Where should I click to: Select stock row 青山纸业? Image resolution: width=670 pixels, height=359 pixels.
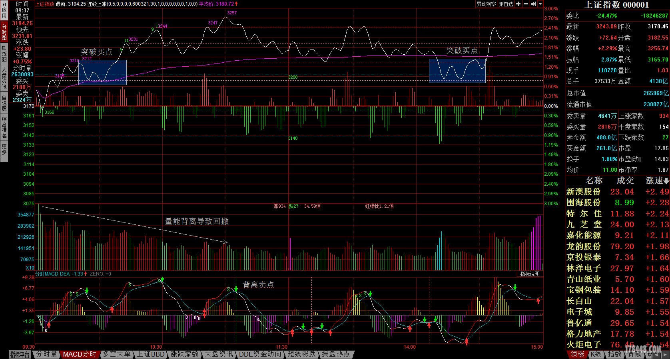[618, 279]
